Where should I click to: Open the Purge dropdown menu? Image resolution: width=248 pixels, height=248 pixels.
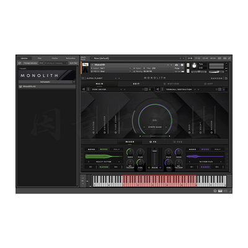coord(178,68)
